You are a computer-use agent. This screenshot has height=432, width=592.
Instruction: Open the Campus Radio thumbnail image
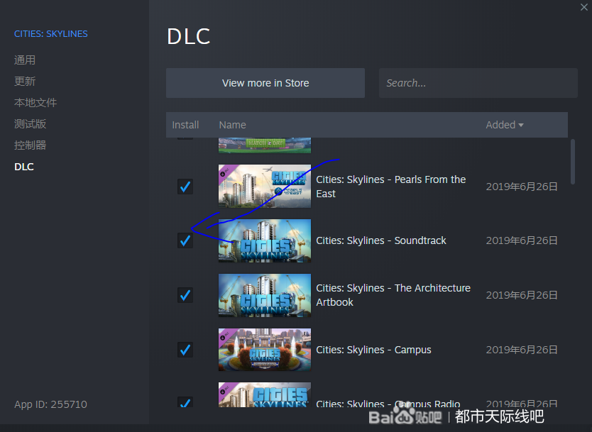point(265,394)
